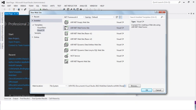
Task: Click the Save All toolbar icon
Action: [x=25, y=9]
